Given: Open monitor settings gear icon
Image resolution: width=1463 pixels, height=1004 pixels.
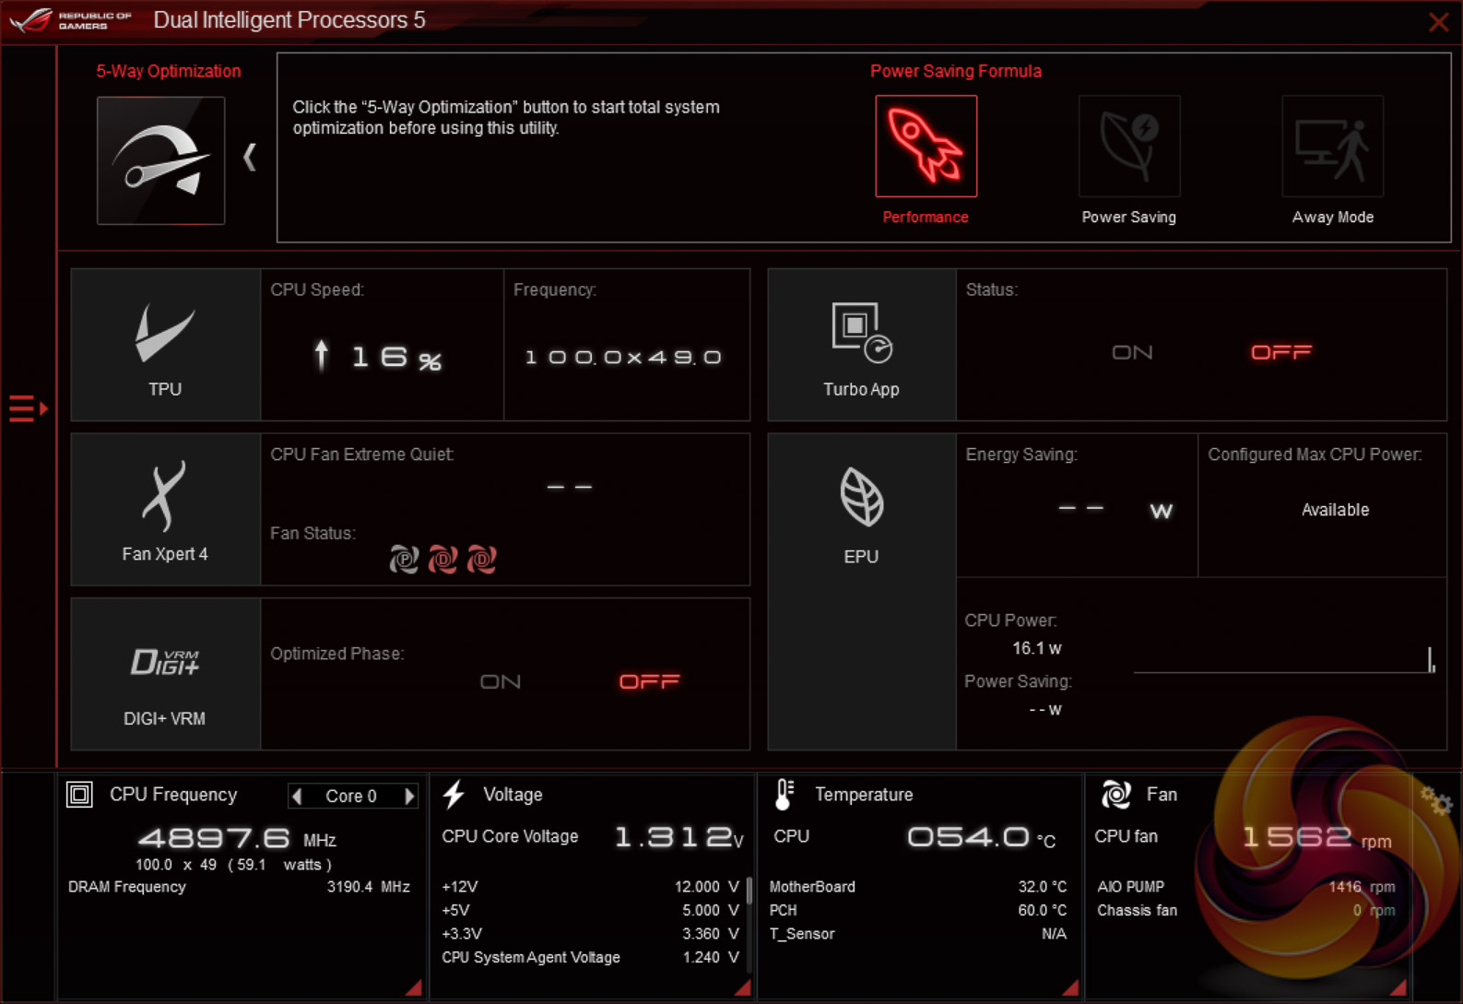Looking at the screenshot, I should click(1436, 800).
